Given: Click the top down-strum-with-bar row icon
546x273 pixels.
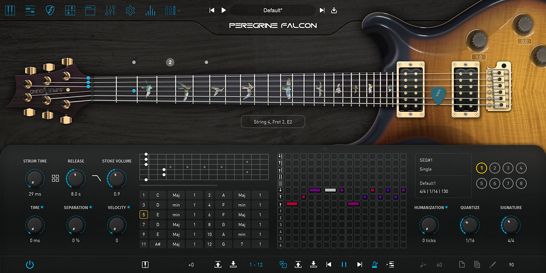Looking at the screenshot, I should [280, 156].
